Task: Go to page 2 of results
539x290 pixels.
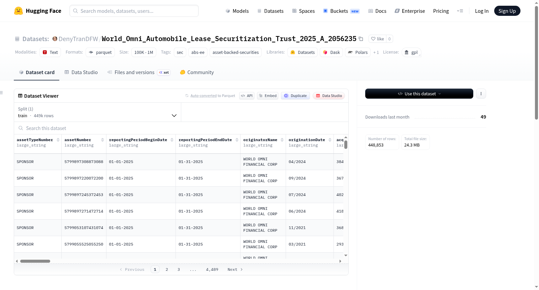Action: pos(167,269)
